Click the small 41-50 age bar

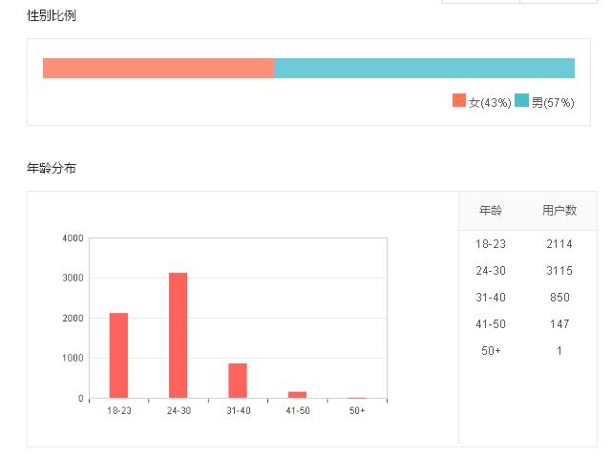pos(297,394)
